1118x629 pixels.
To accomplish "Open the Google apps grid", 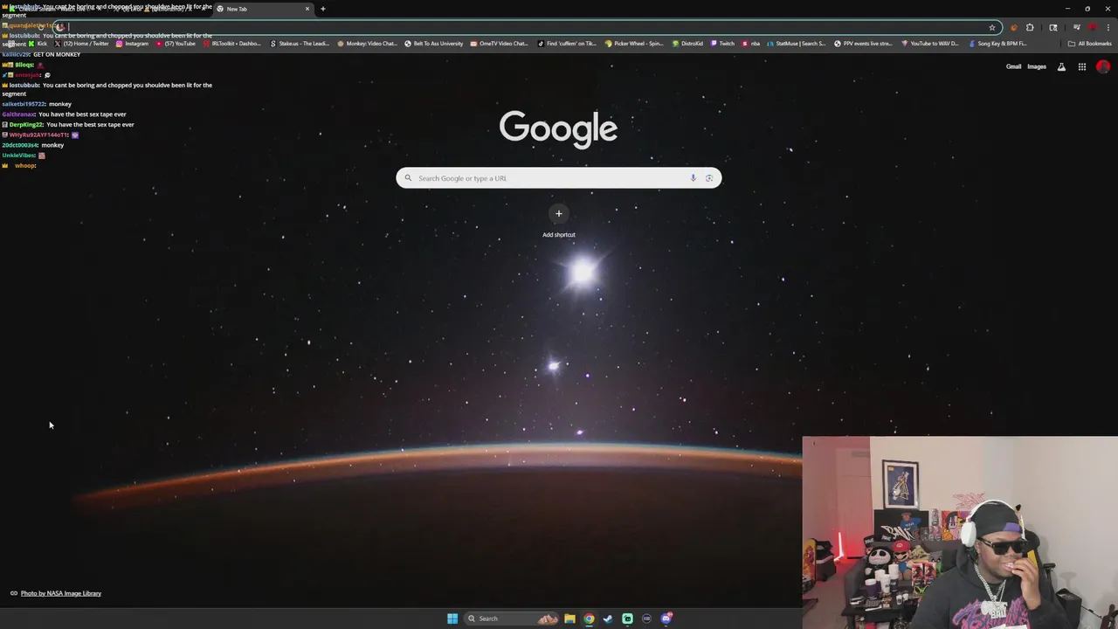I will pyautogui.click(x=1081, y=66).
